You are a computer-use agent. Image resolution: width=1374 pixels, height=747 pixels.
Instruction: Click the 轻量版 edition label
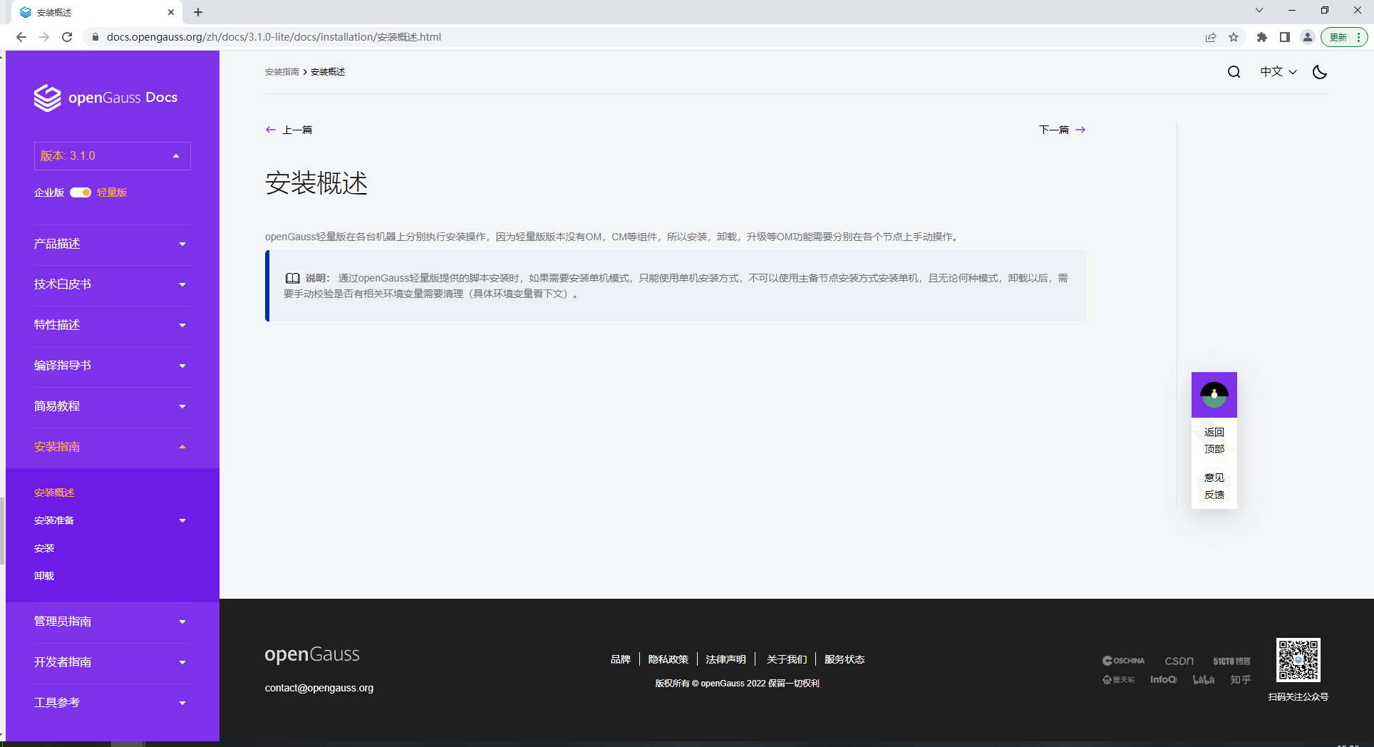(x=112, y=192)
